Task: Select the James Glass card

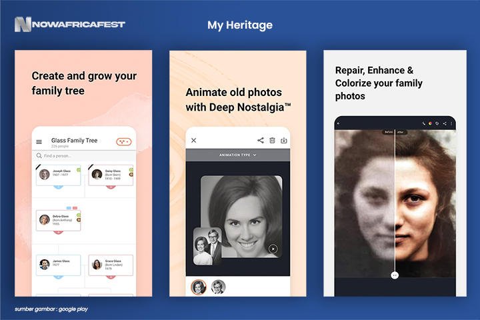Action: coord(59,265)
